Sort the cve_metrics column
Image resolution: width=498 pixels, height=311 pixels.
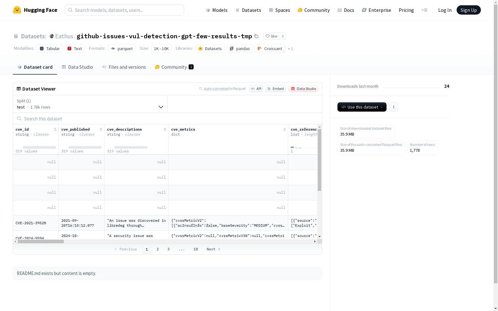[x=284, y=129]
